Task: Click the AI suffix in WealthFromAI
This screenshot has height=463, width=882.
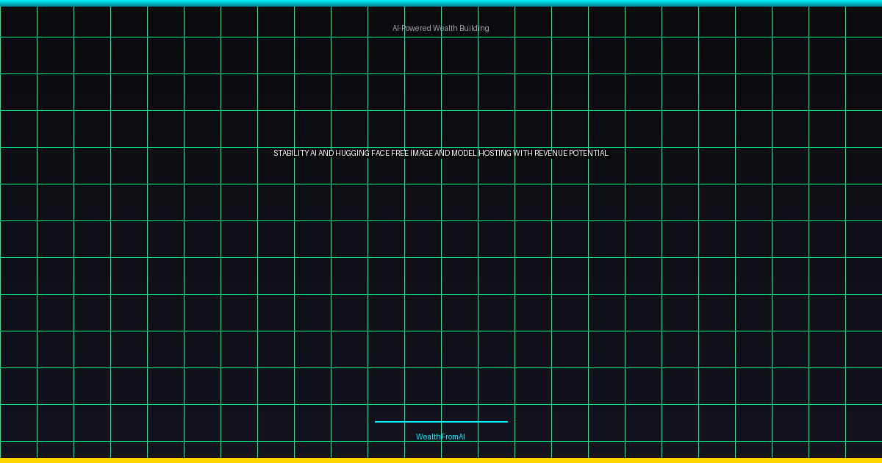Action: pos(461,437)
